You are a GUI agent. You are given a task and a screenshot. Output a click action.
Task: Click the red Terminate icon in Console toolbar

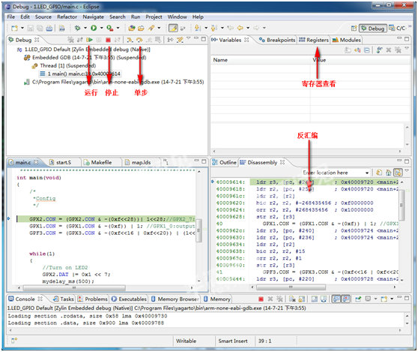click(x=261, y=299)
